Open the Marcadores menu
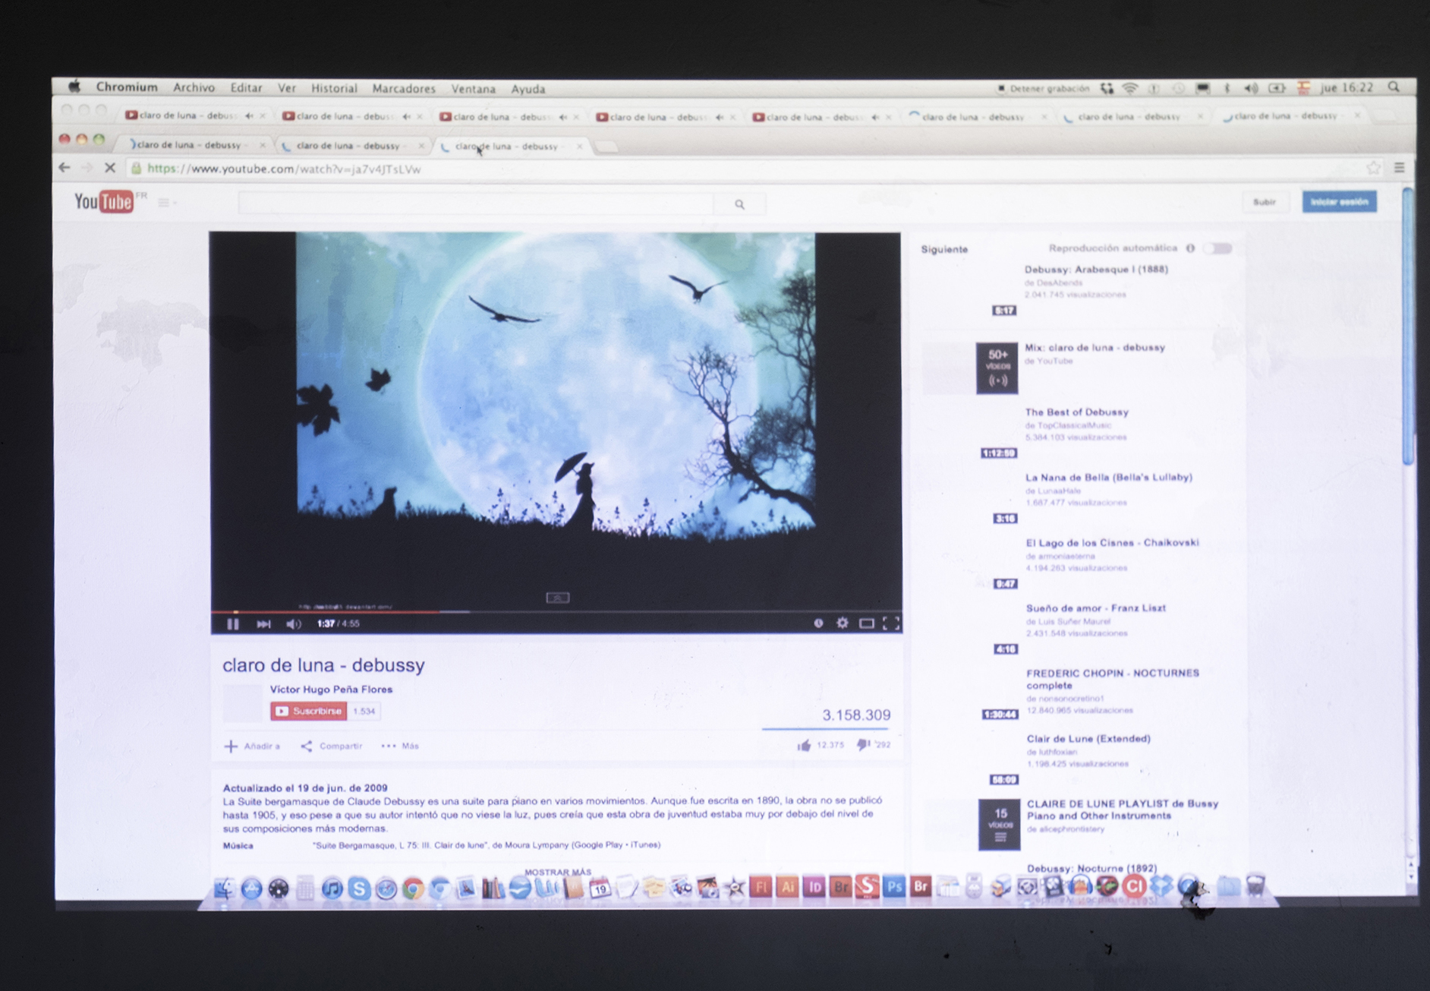 coord(404,89)
